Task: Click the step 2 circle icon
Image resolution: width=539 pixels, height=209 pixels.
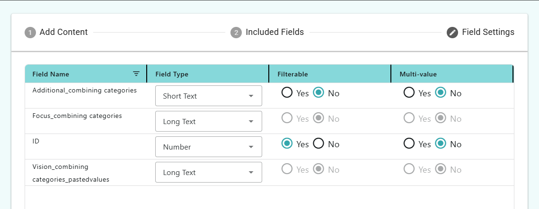Action: pos(236,33)
